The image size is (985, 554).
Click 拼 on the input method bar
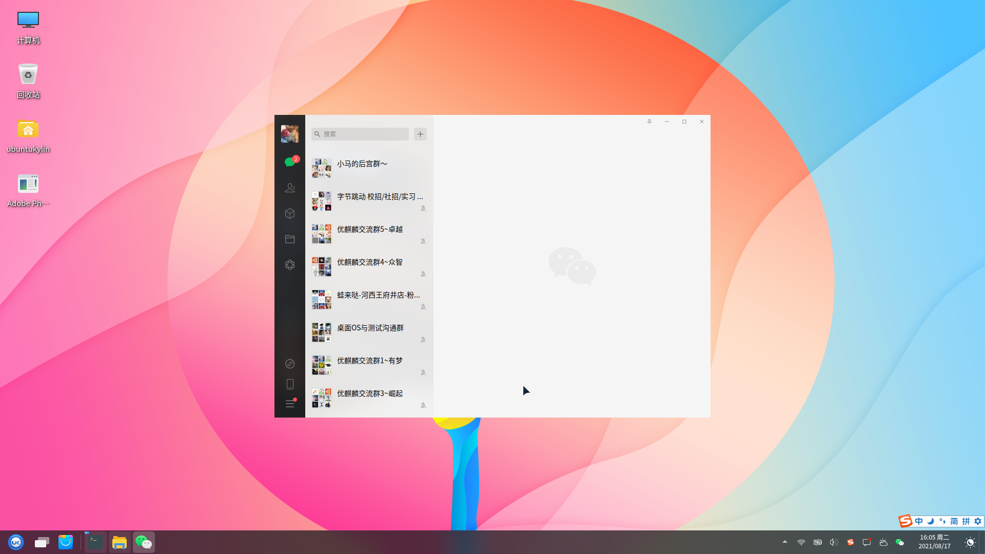point(965,521)
